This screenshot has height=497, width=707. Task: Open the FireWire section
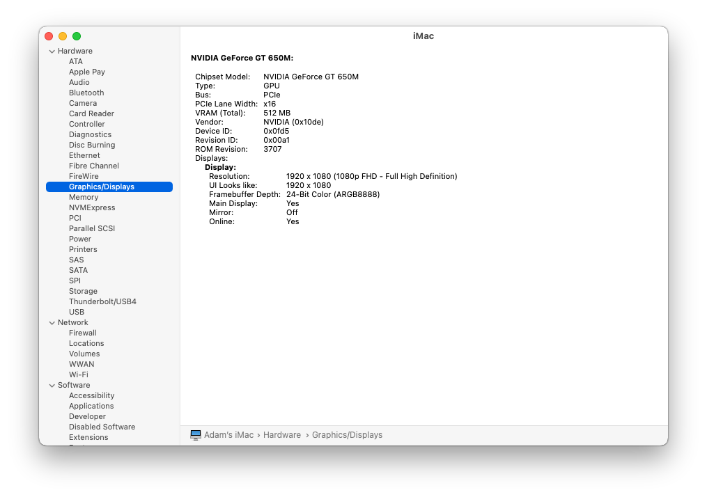tap(84, 176)
